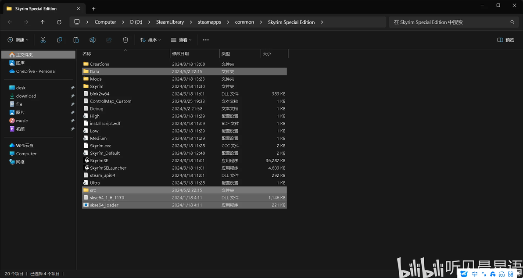523x278 pixels.
Task: Expand chevron before Computer breadcrumb
Action: point(87,22)
